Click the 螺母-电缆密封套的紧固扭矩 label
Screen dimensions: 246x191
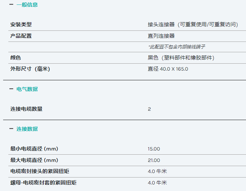click(43, 183)
